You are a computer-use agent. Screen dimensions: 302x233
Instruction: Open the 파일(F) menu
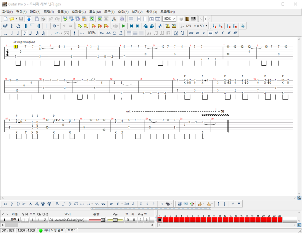coord(7,12)
